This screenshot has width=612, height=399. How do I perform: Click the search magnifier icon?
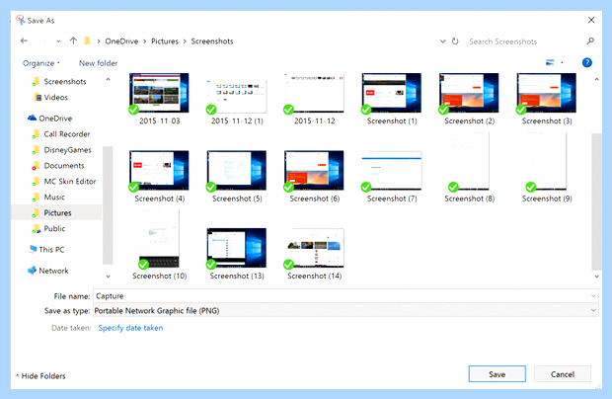(x=590, y=41)
